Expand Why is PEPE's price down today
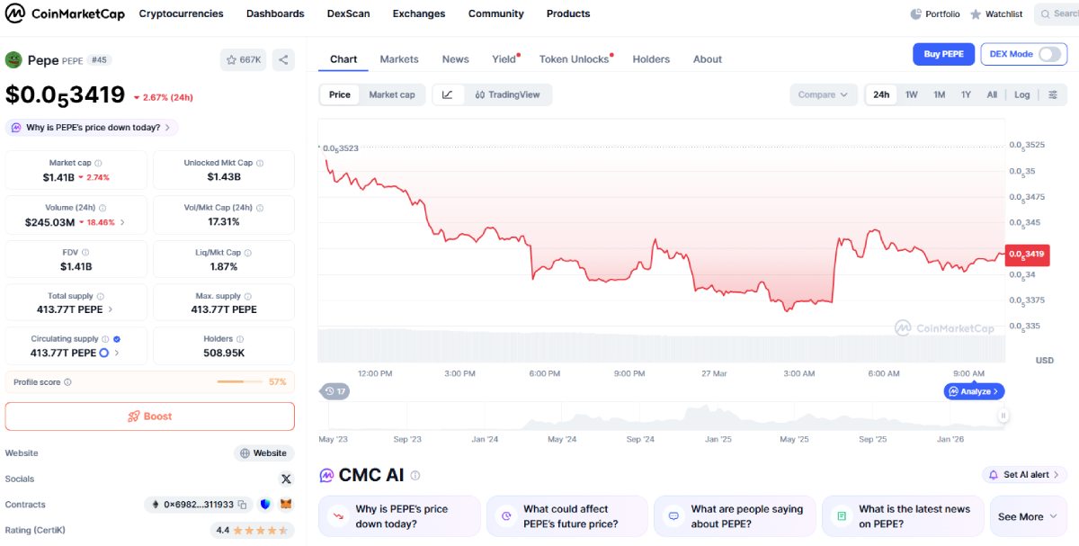This screenshot has width=1079, height=546. point(92,128)
